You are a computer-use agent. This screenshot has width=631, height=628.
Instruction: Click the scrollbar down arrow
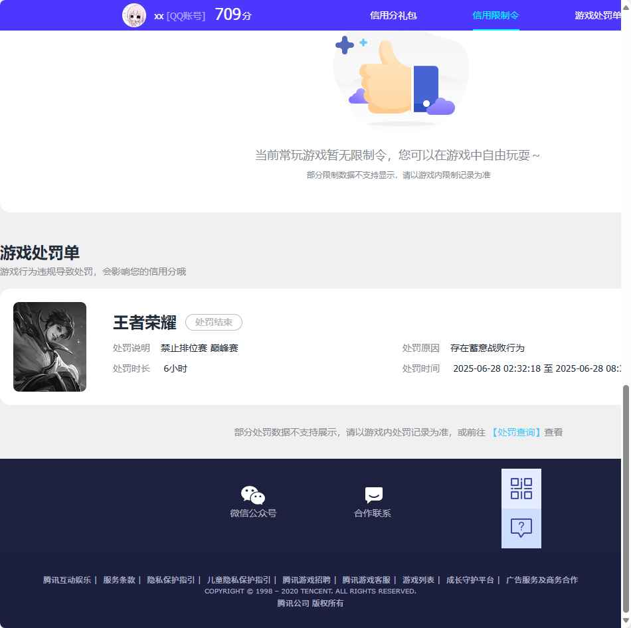pos(626,621)
